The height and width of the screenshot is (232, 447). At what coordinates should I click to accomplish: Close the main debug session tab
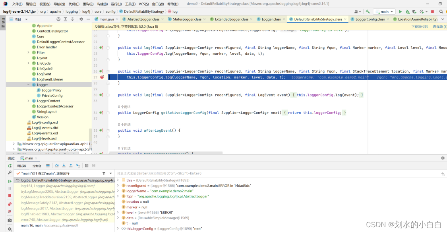pyautogui.click(x=35, y=158)
